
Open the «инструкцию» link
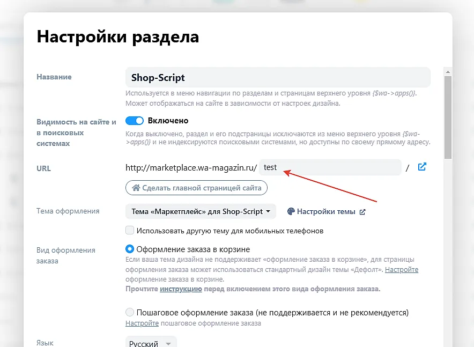(181, 289)
